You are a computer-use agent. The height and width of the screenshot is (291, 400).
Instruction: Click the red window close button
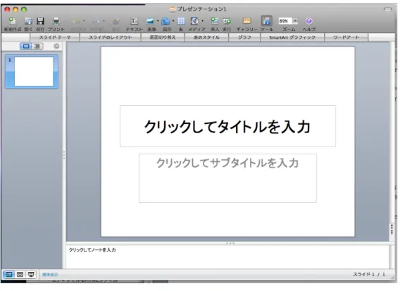click(x=7, y=9)
